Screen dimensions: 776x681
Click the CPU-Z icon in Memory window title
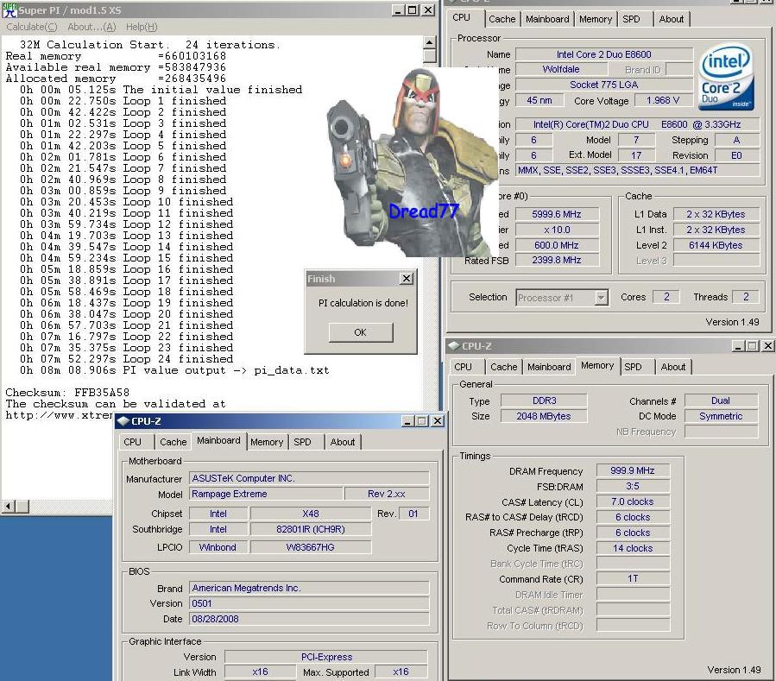tap(453, 346)
